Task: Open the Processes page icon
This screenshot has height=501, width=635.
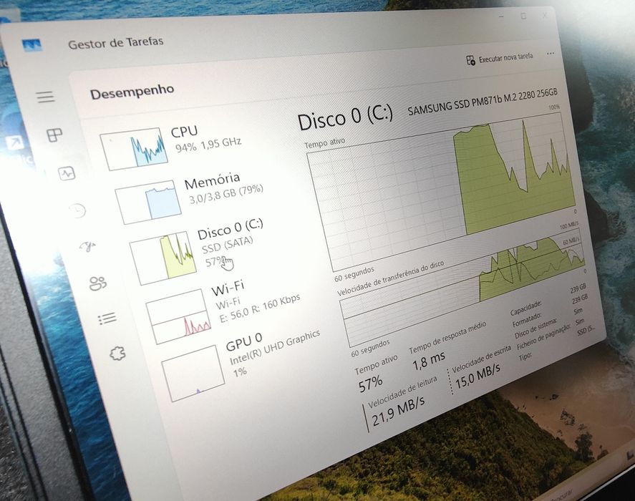Action: (x=54, y=135)
